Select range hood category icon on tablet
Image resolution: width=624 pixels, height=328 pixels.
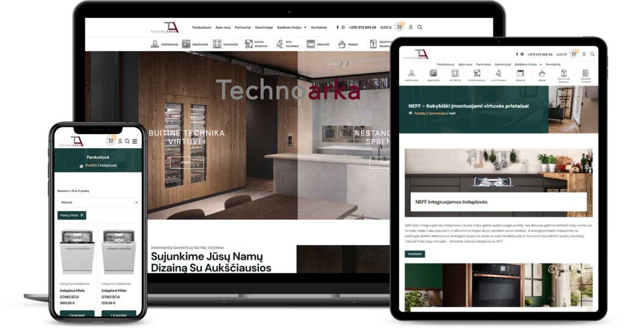click(x=411, y=73)
